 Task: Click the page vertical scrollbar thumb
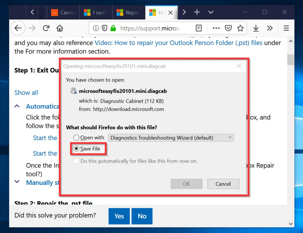pos(291,60)
